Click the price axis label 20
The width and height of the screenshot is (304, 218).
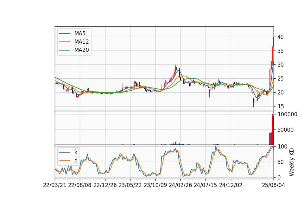click(x=281, y=93)
